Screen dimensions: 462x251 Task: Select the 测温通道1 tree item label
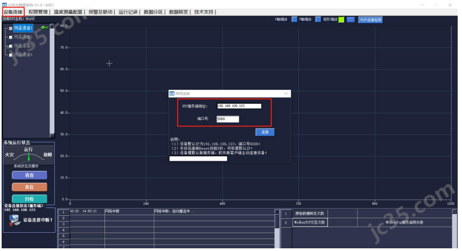(23, 28)
